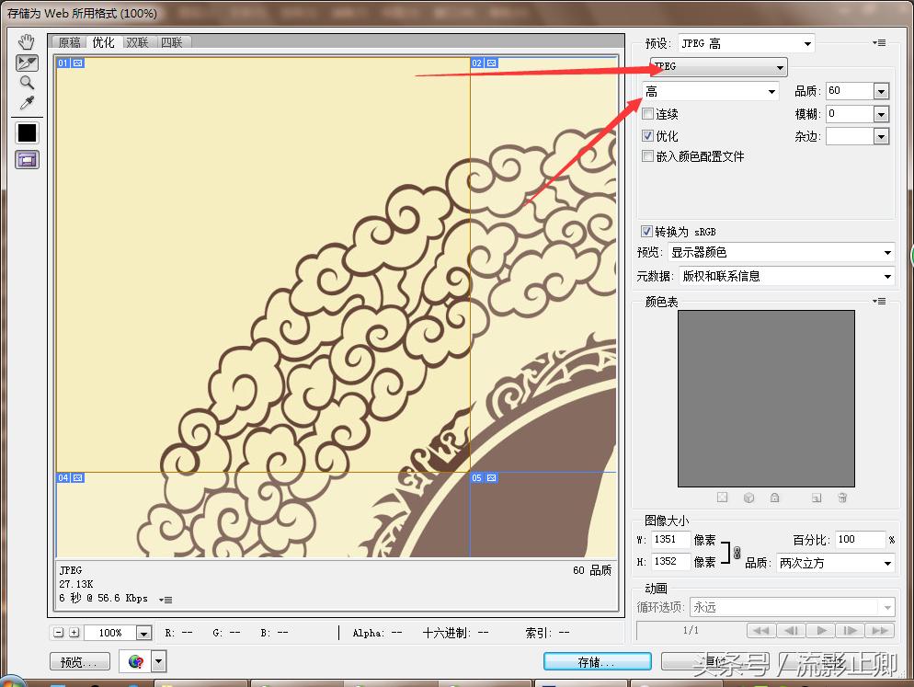Viewport: 914px width, 687px height.
Task: Switch to the 四联 tab
Action: (x=172, y=42)
